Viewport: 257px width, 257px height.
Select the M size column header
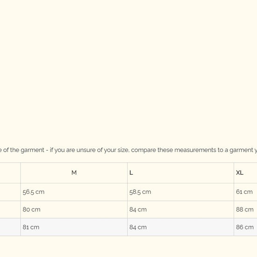pyautogui.click(x=74, y=173)
